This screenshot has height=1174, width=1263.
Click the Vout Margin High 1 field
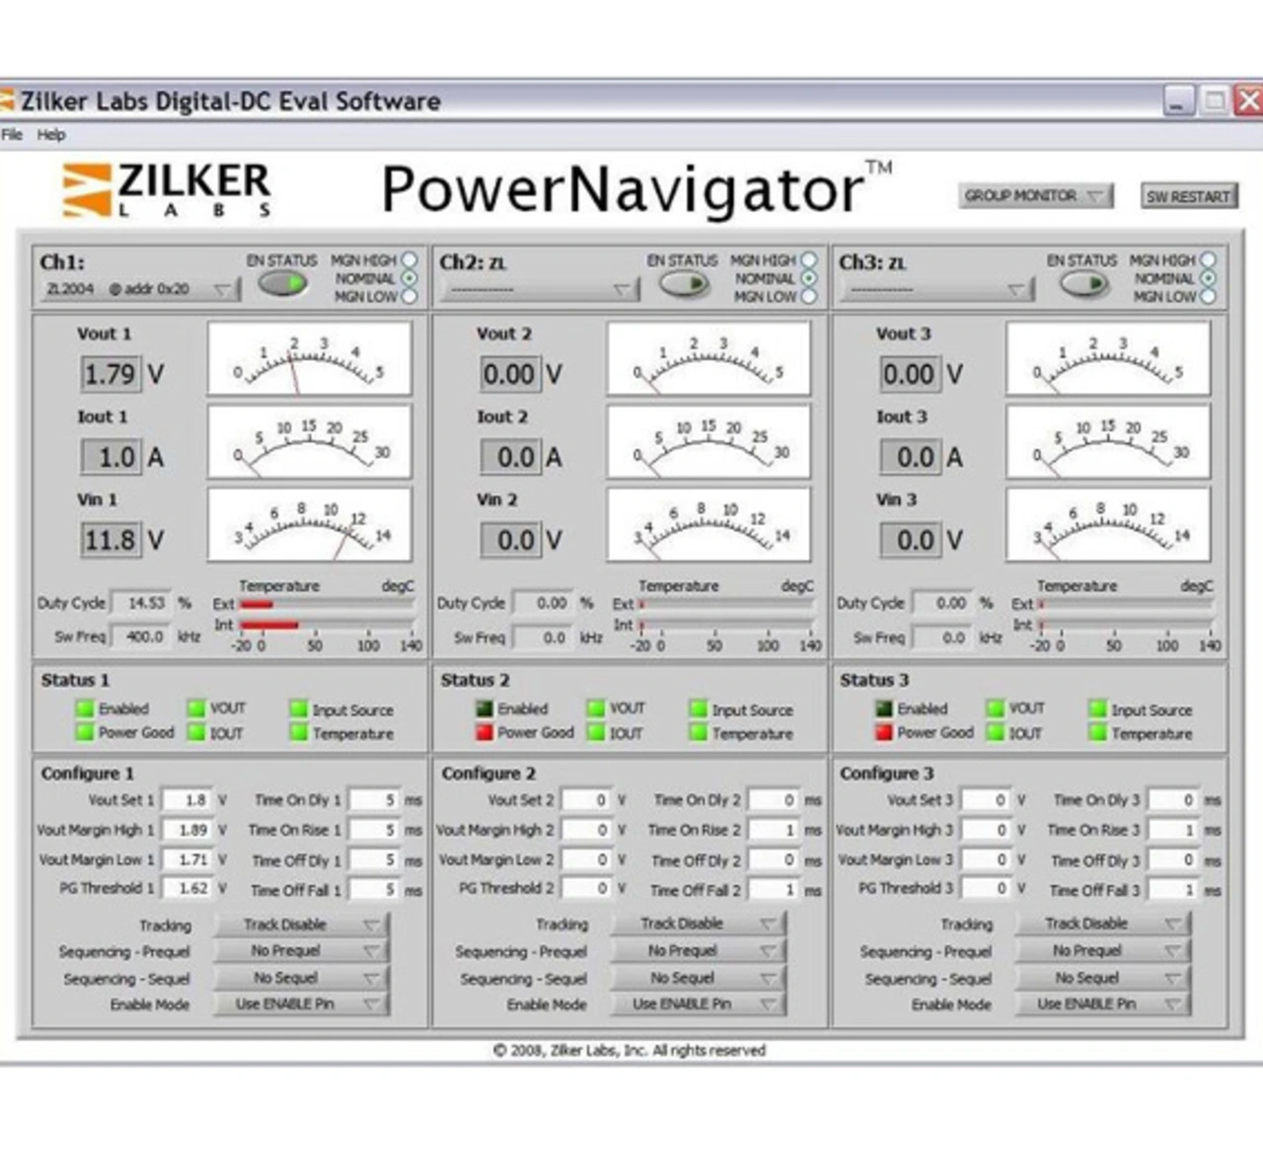pyautogui.click(x=187, y=830)
